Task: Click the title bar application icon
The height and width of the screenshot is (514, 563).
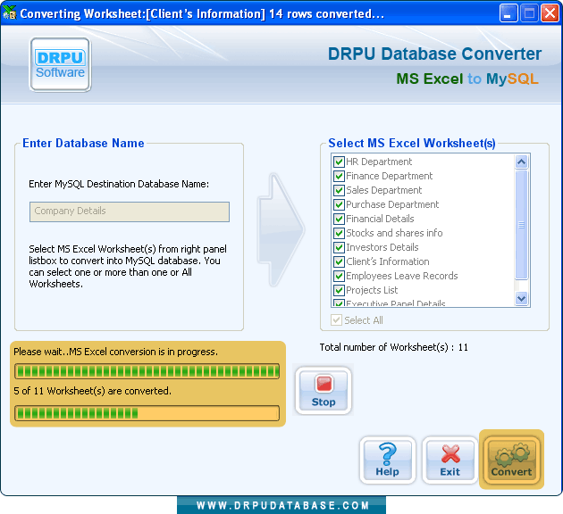Action: coord(9,12)
